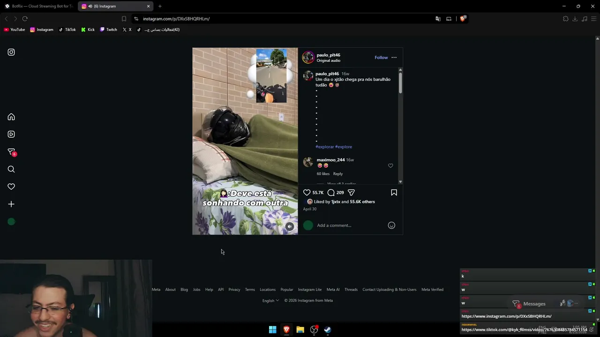Open the Instagram logo home link
The image size is (600, 337).
[11, 52]
